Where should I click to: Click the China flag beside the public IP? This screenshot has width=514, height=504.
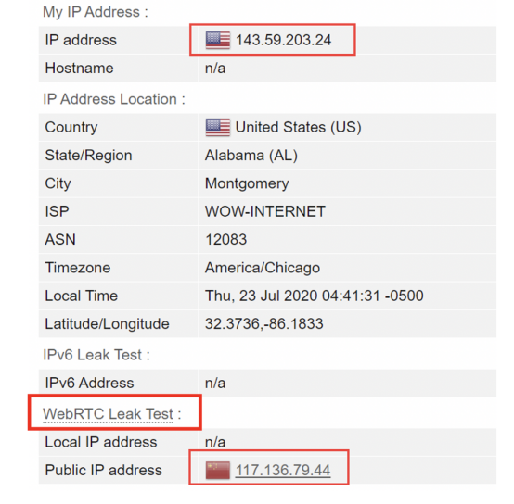(x=218, y=471)
